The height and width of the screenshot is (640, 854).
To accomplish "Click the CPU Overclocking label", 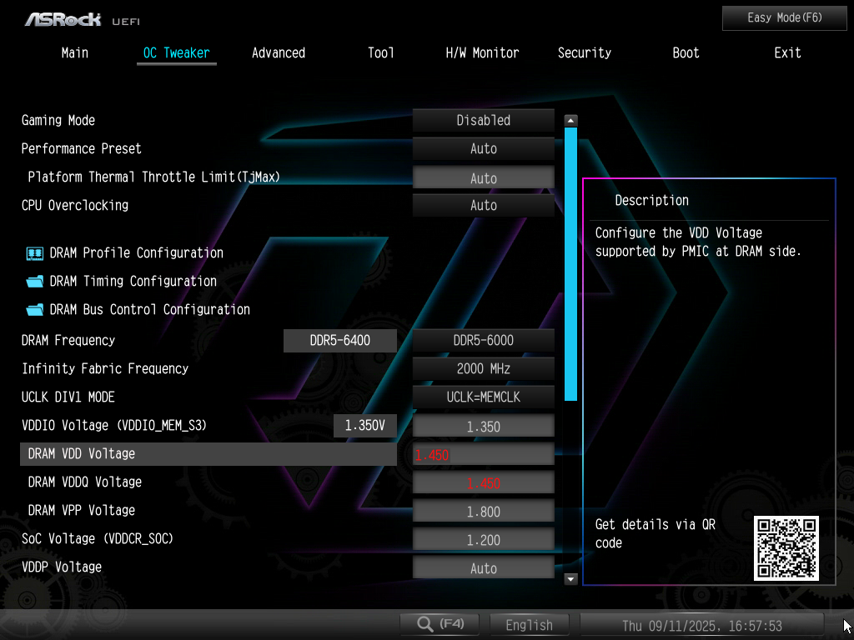I will (75, 205).
